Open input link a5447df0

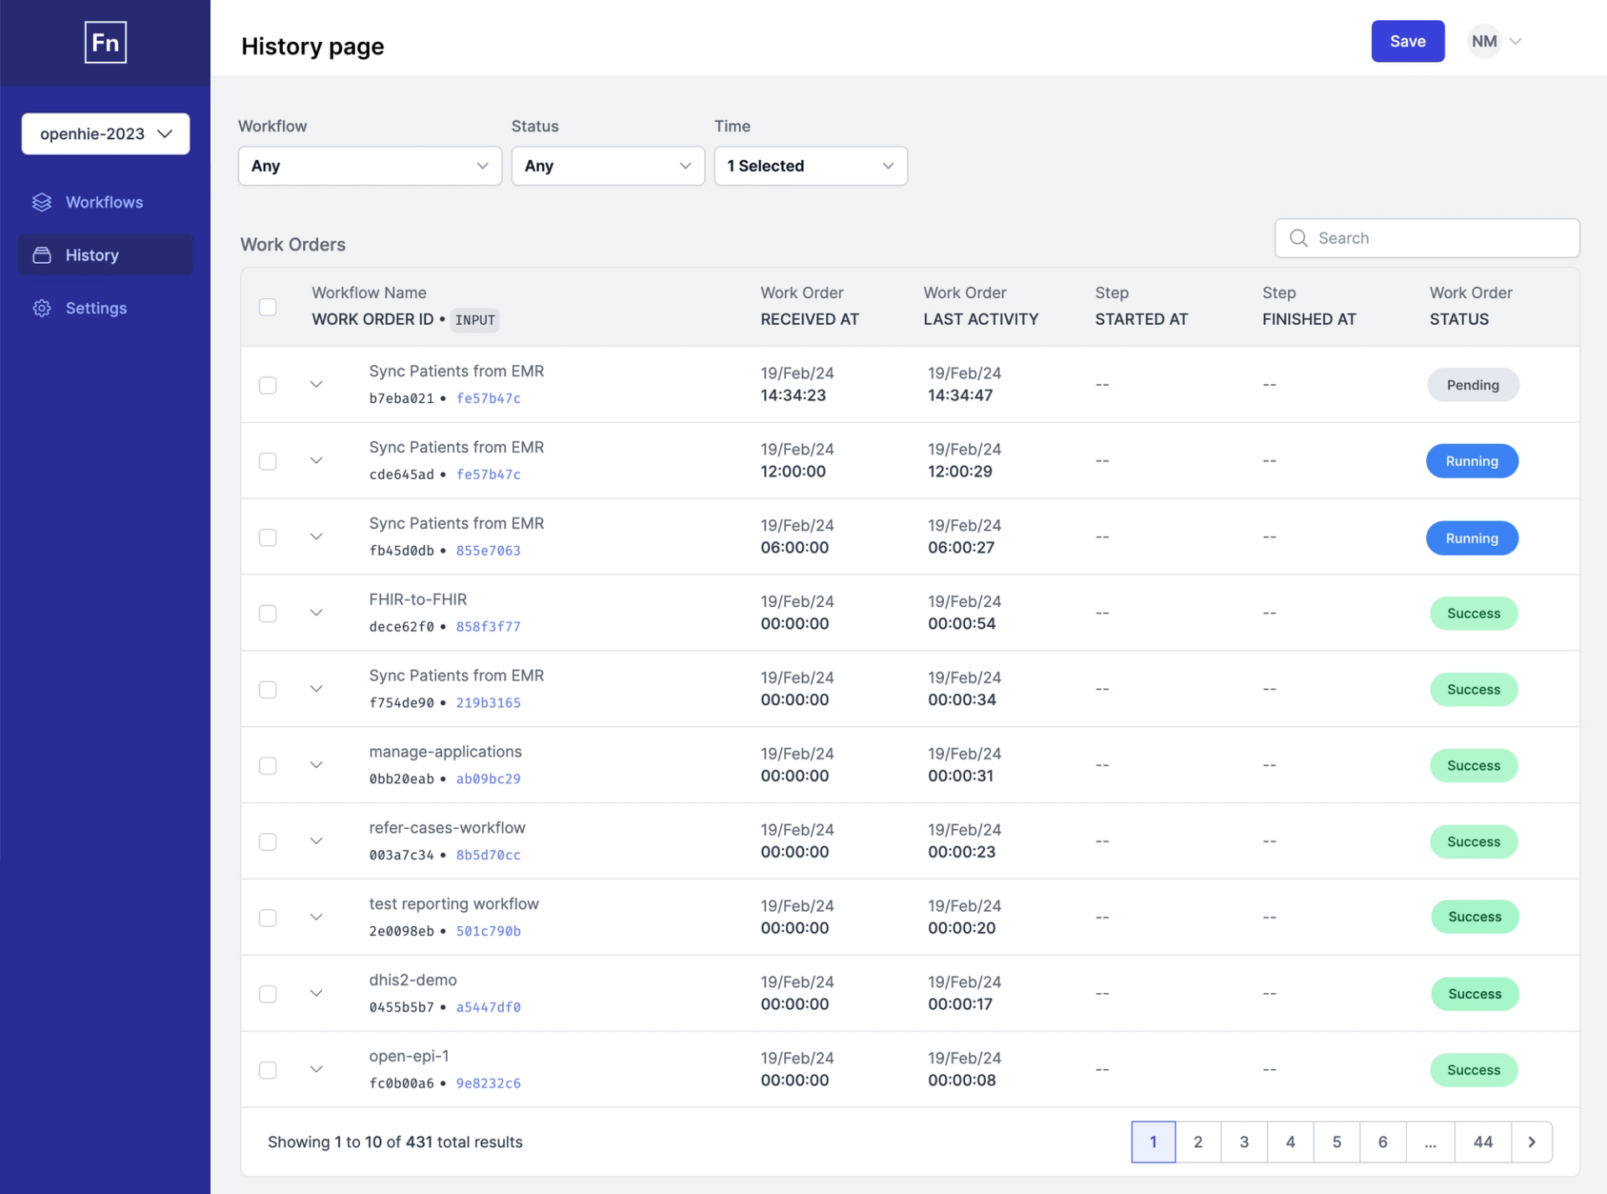(x=488, y=1007)
